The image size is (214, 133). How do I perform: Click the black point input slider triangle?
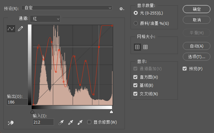(x=32, y=112)
